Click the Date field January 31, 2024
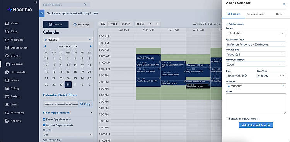 point(241,76)
